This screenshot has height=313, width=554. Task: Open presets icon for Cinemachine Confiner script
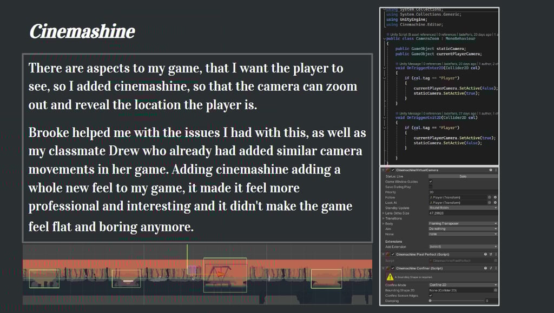[x=491, y=268]
